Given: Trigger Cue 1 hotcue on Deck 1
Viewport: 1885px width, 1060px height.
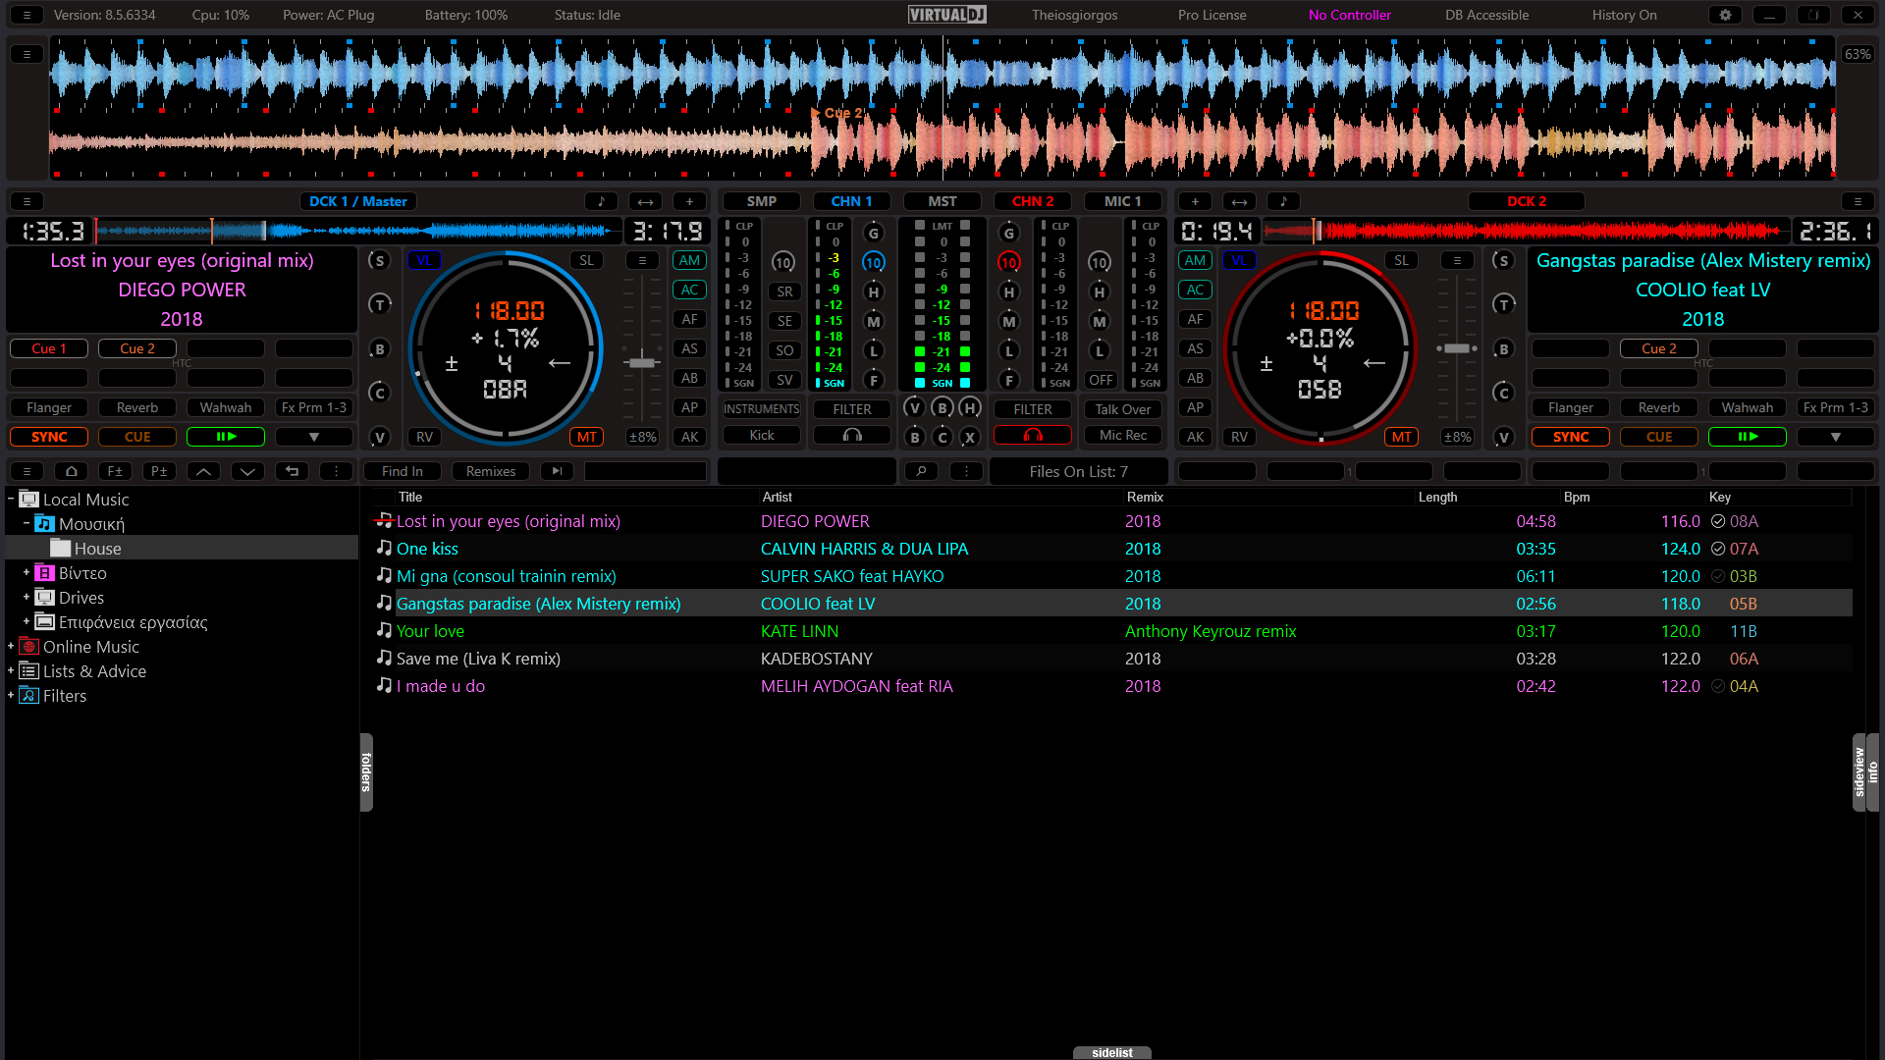Looking at the screenshot, I should coord(49,348).
